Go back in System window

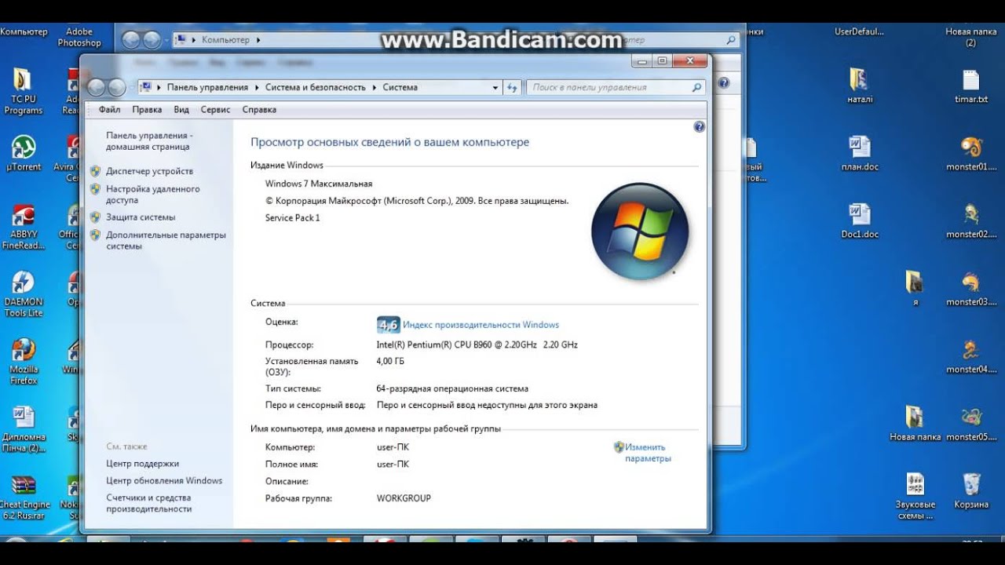click(x=97, y=87)
